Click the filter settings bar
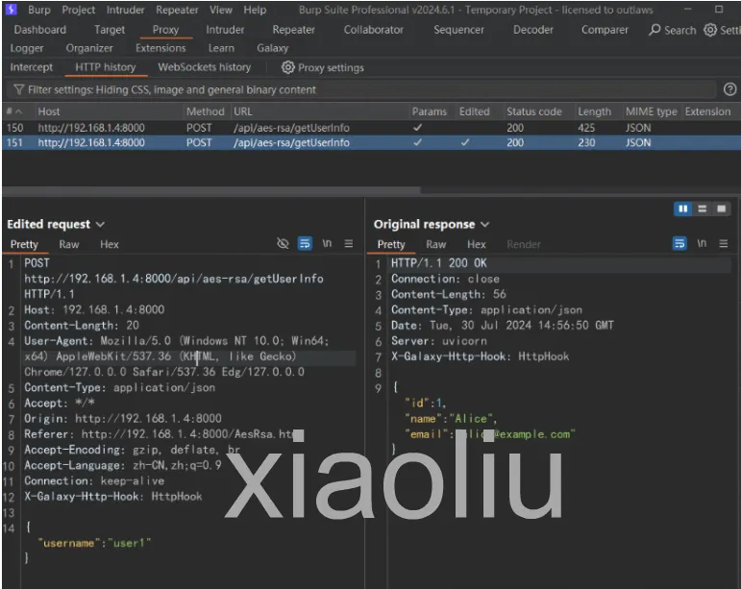Image resolution: width=741 pixels, height=589 pixels. 362,89
